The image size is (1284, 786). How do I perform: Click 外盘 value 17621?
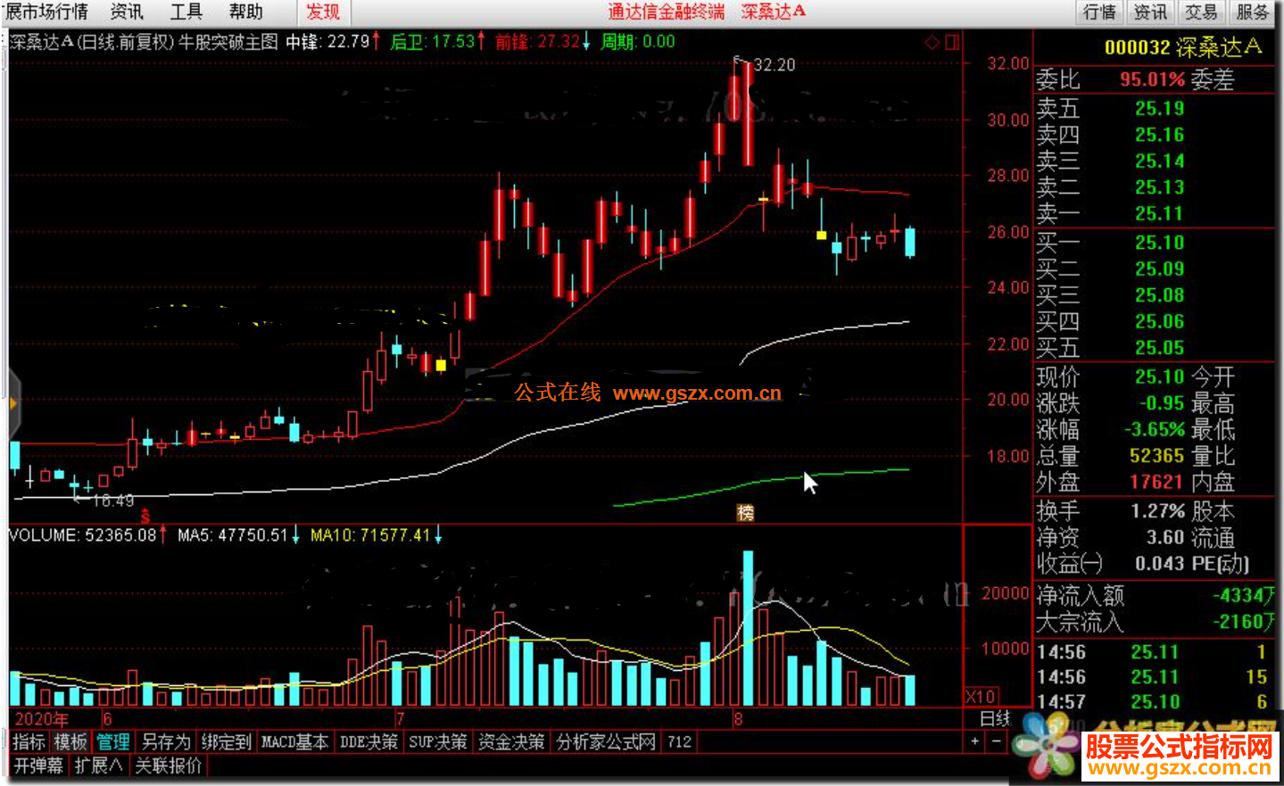[1157, 482]
